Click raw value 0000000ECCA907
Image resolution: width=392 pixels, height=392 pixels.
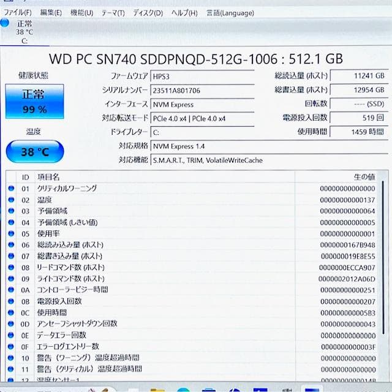tap(347, 268)
